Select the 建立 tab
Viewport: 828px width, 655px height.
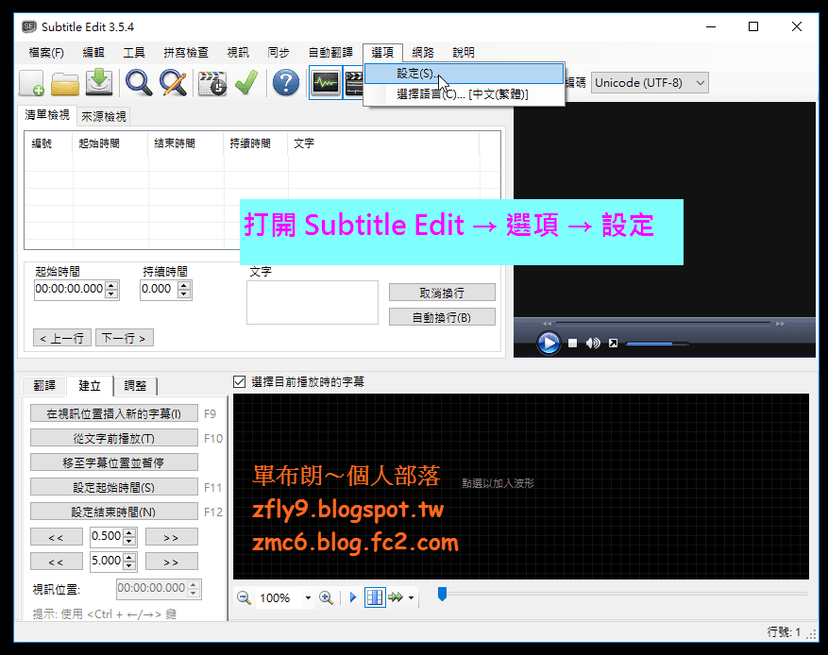tap(90, 386)
